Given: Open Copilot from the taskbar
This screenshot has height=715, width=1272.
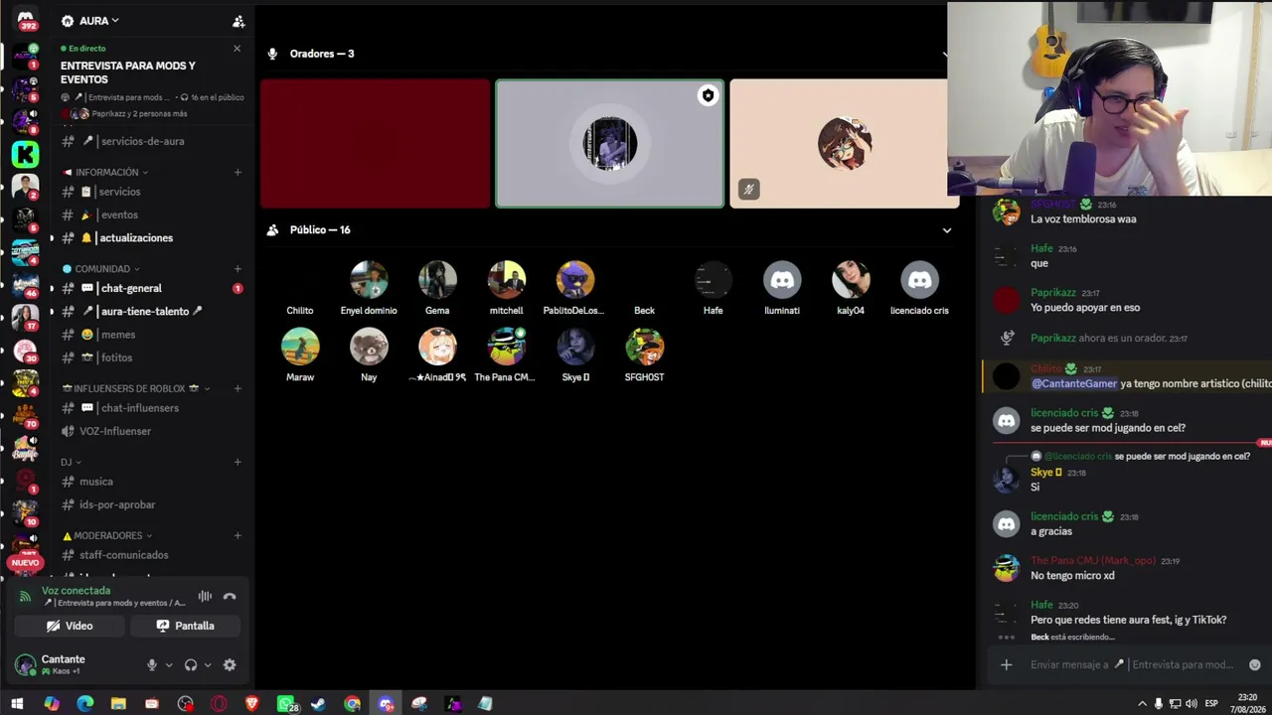Looking at the screenshot, I should [51, 704].
